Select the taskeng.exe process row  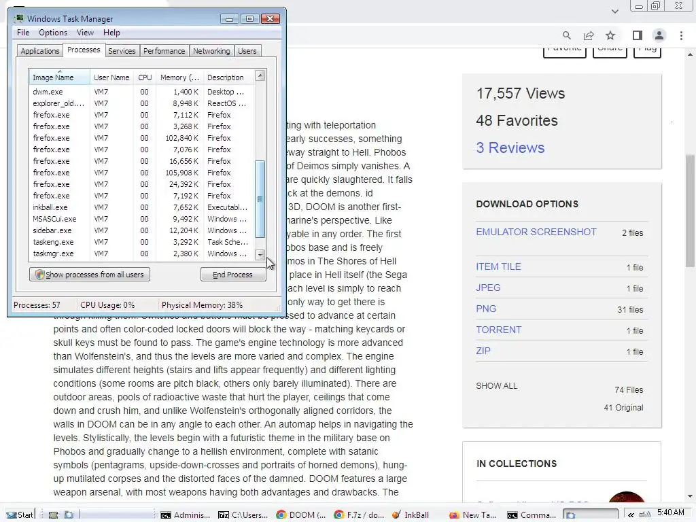pos(142,242)
